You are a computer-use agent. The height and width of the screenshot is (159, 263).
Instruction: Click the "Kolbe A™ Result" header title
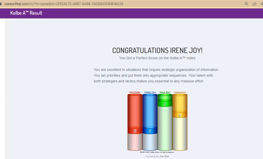click(x=26, y=13)
